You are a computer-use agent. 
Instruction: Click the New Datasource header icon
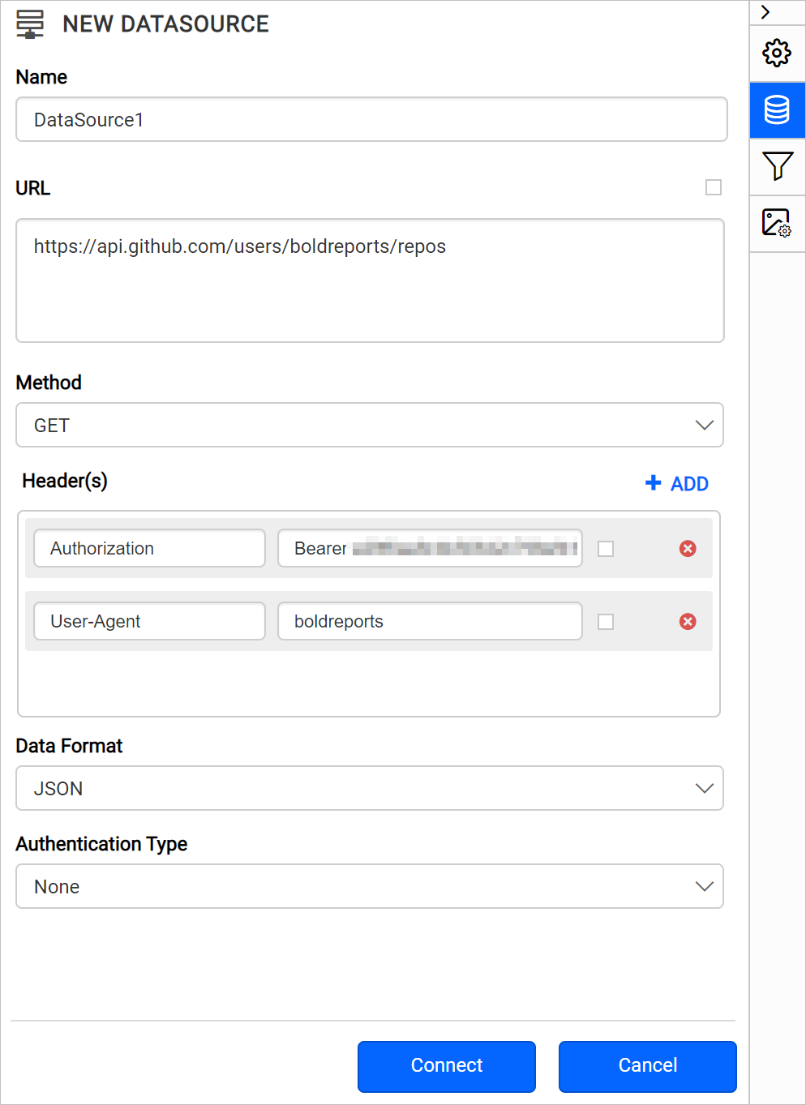[30, 24]
